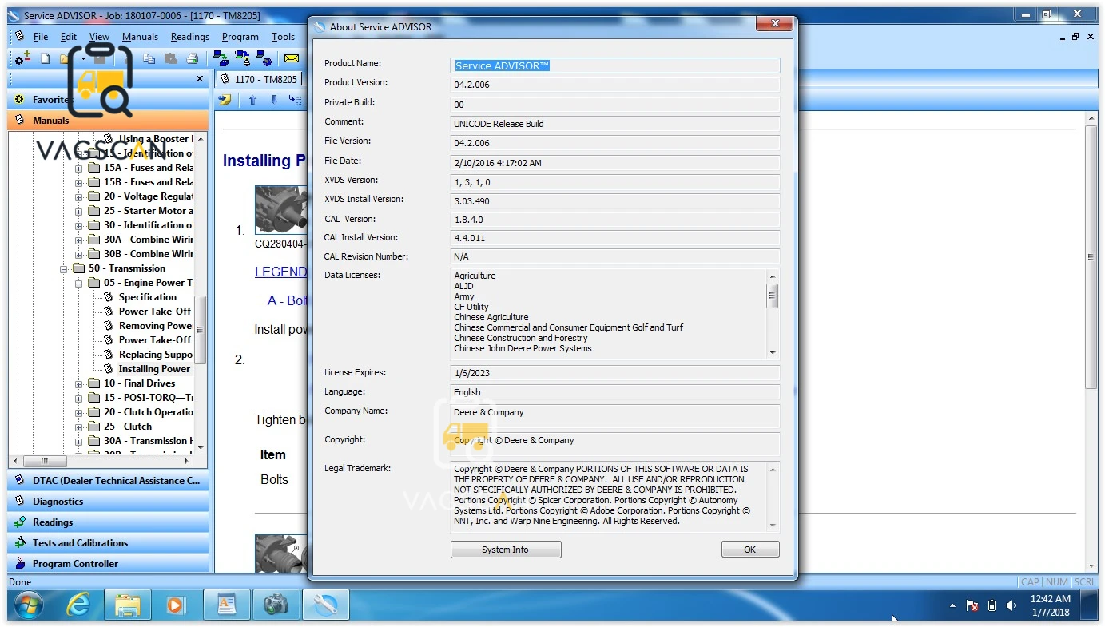Click the blue up arrow navigation icon
The width and height of the screenshot is (1105, 627).
(252, 100)
